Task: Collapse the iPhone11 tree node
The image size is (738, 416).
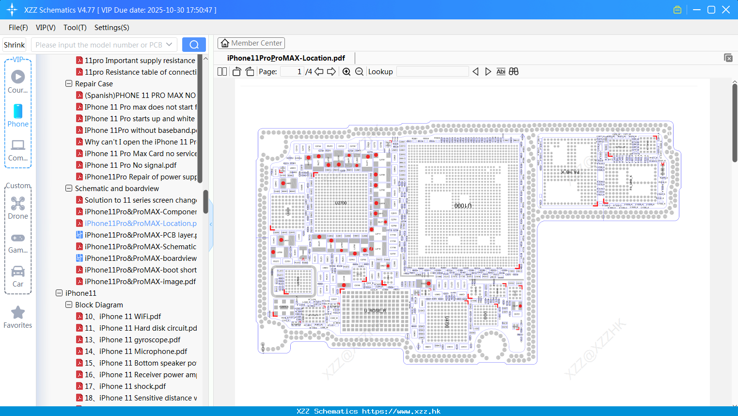Action: (x=59, y=293)
